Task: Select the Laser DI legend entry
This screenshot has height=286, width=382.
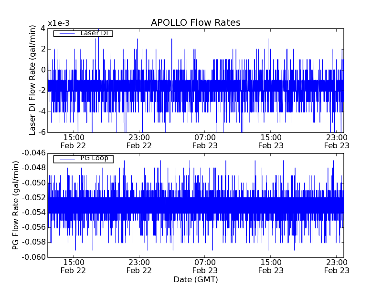Action: point(94,33)
